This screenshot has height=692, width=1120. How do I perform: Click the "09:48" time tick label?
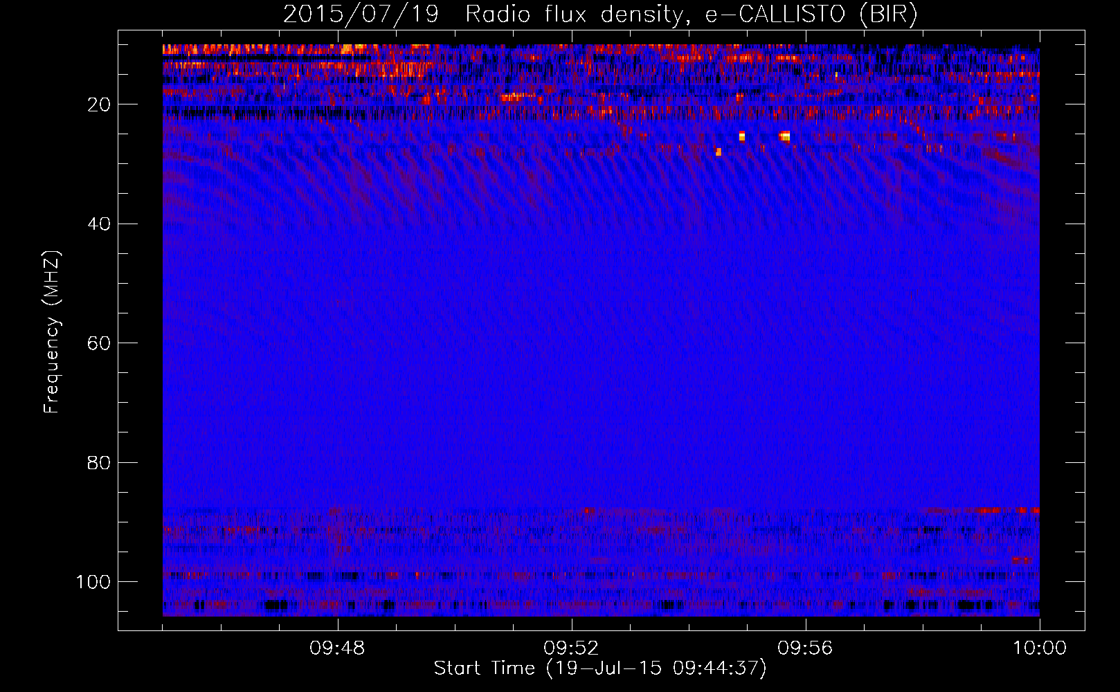tap(337, 648)
